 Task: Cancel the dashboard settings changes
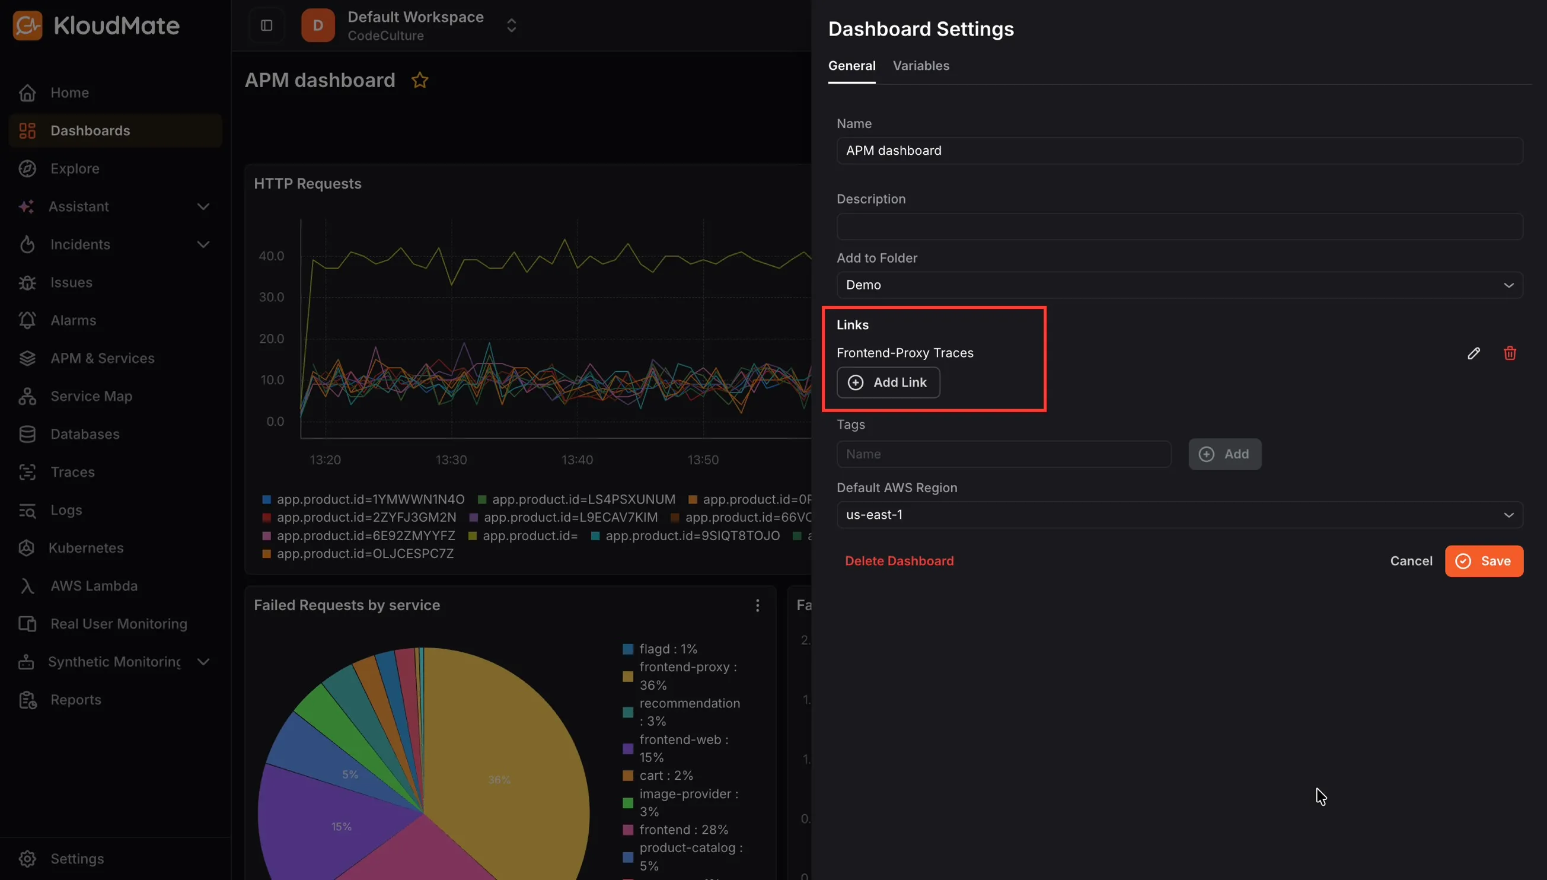(1411, 561)
